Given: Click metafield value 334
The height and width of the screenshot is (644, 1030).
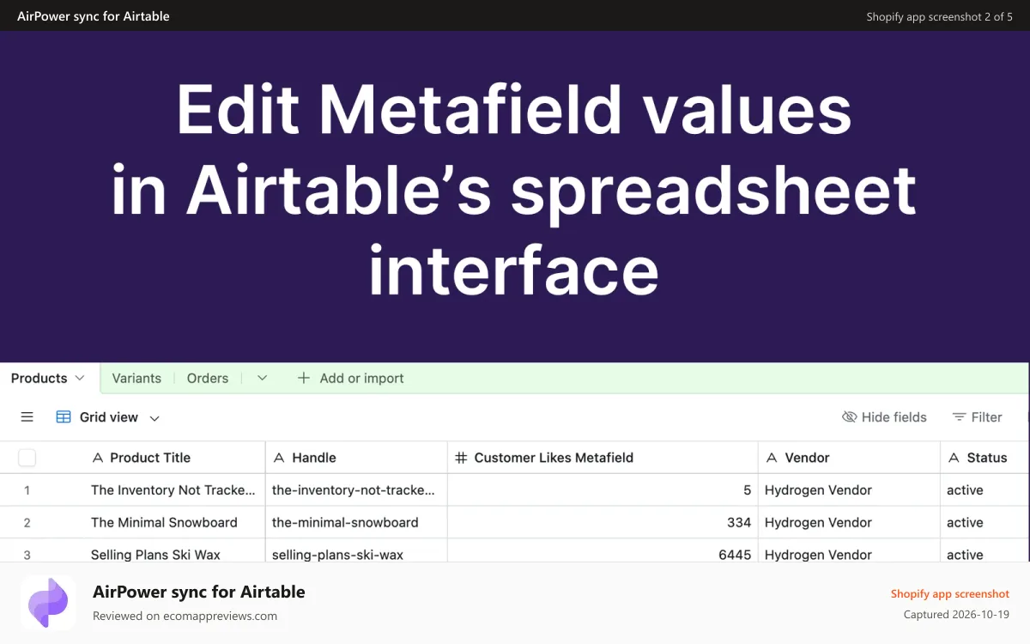Looking at the screenshot, I should click(x=739, y=522).
